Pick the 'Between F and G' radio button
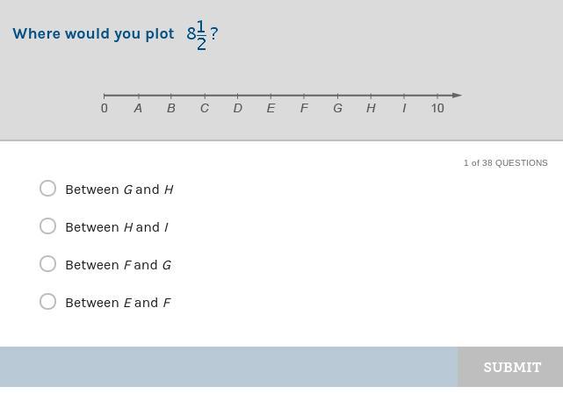 (48, 264)
